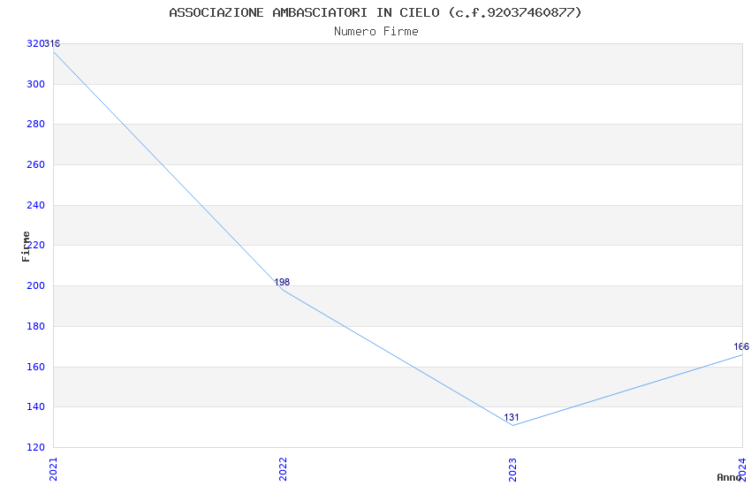This screenshot has height=486, width=751.
Task: Click the y-axis value 160
Action: (x=36, y=367)
